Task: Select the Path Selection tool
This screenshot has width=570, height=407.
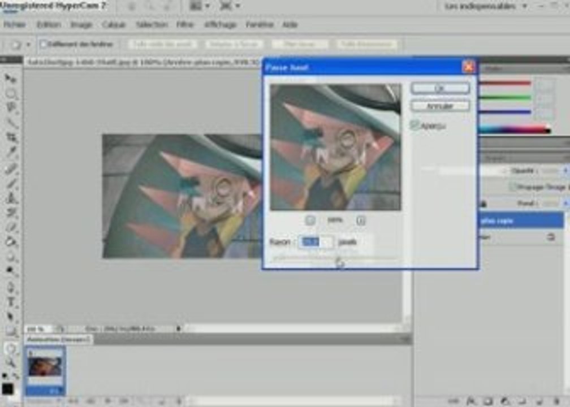Action: 11,317
